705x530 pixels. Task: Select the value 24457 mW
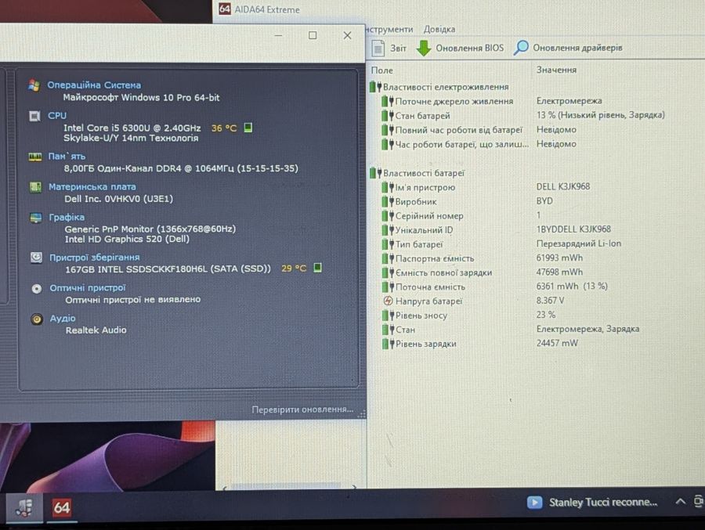click(x=557, y=343)
